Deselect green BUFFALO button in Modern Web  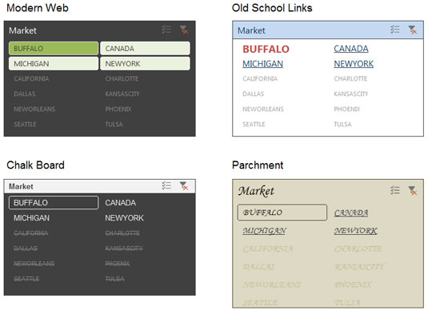click(54, 48)
